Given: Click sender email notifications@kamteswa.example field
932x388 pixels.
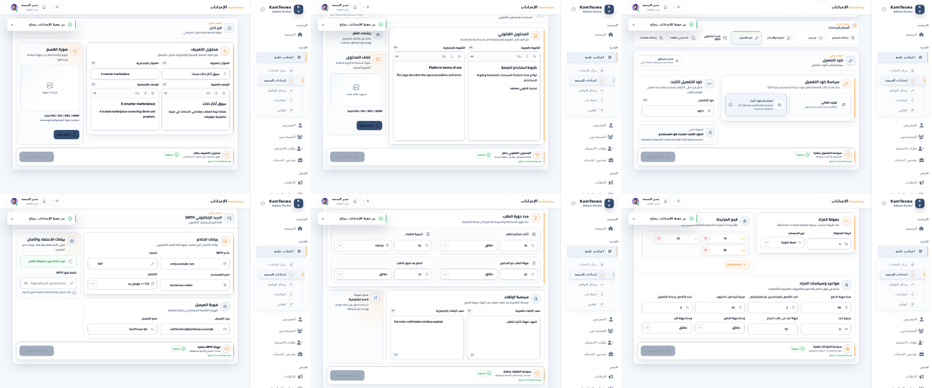Looking at the screenshot, I should tap(195, 329).
